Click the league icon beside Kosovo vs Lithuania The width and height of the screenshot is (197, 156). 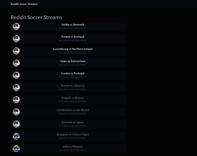coord(16,87)
